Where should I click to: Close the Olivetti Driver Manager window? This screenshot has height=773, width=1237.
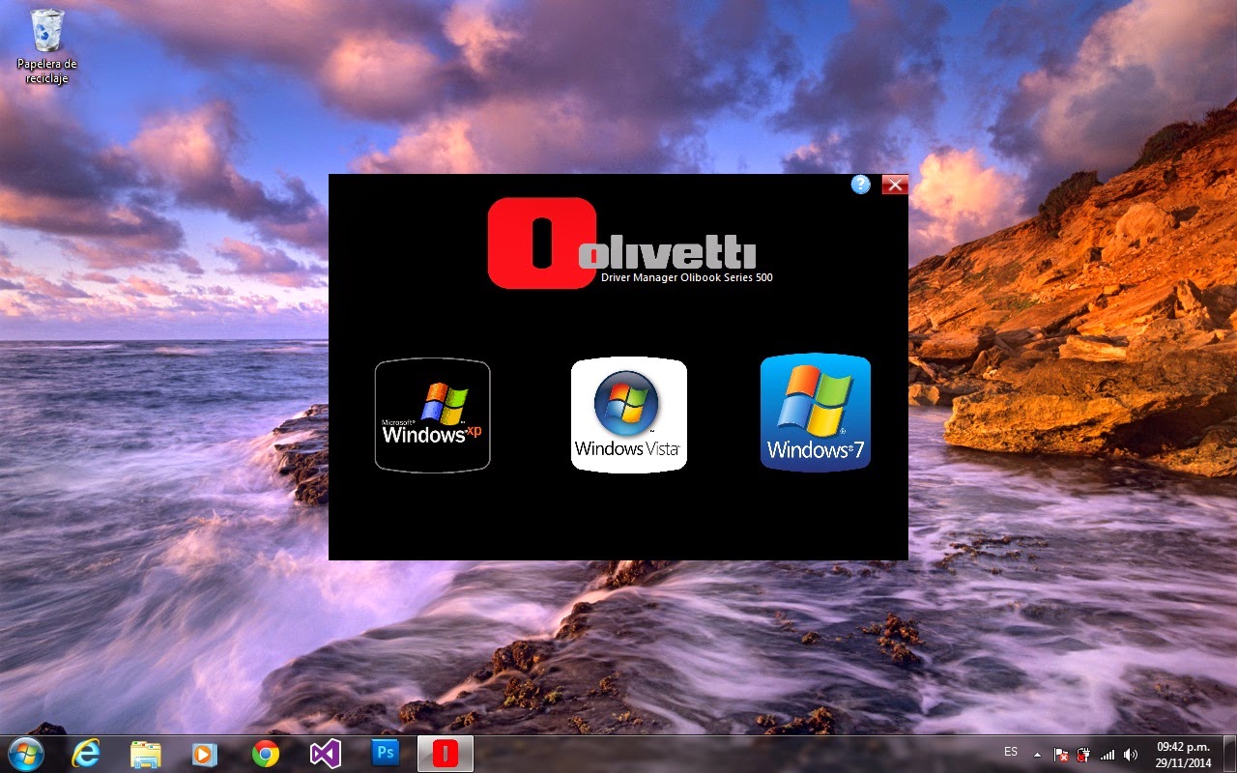895,185
